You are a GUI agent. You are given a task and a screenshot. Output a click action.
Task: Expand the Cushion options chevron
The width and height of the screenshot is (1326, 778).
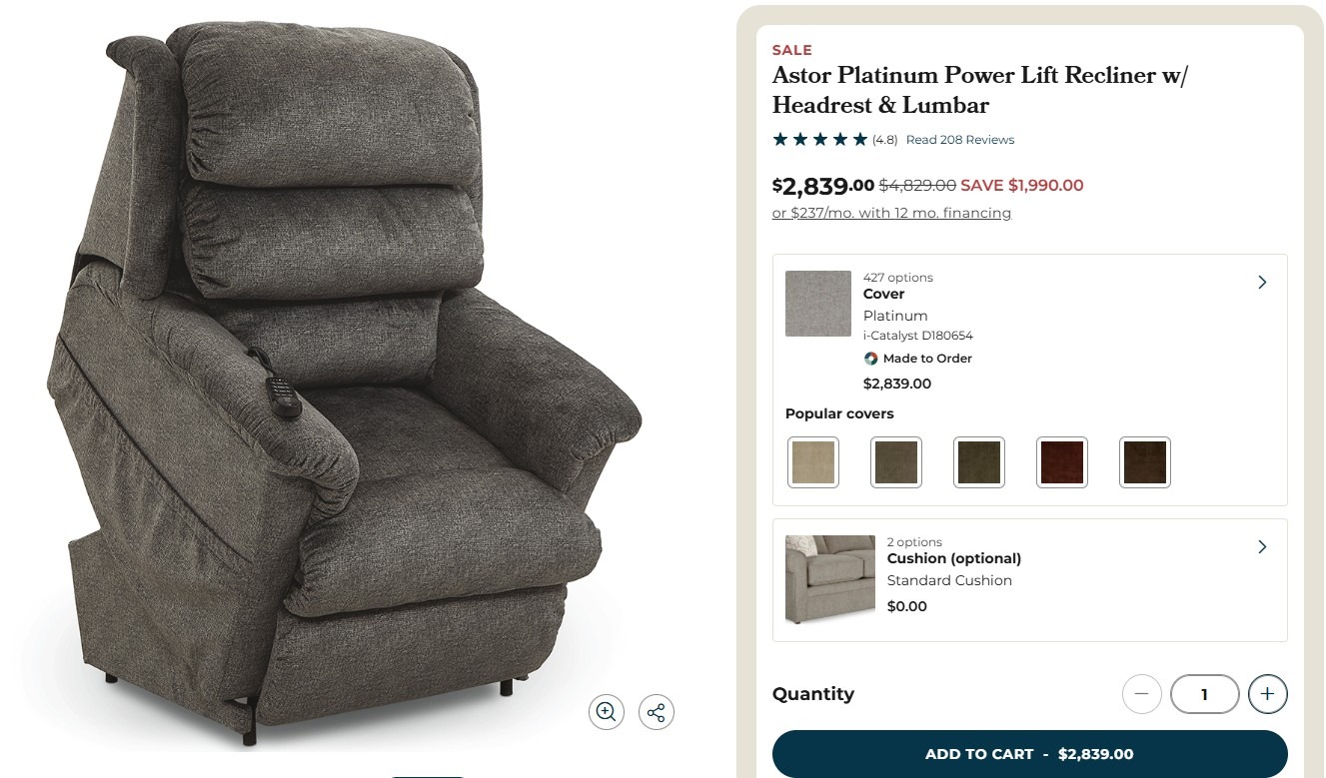click(x=1262, y=547)
